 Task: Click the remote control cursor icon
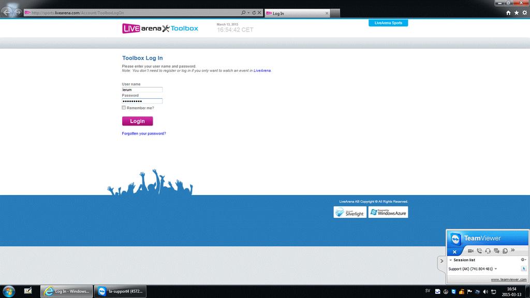point(524,269)
